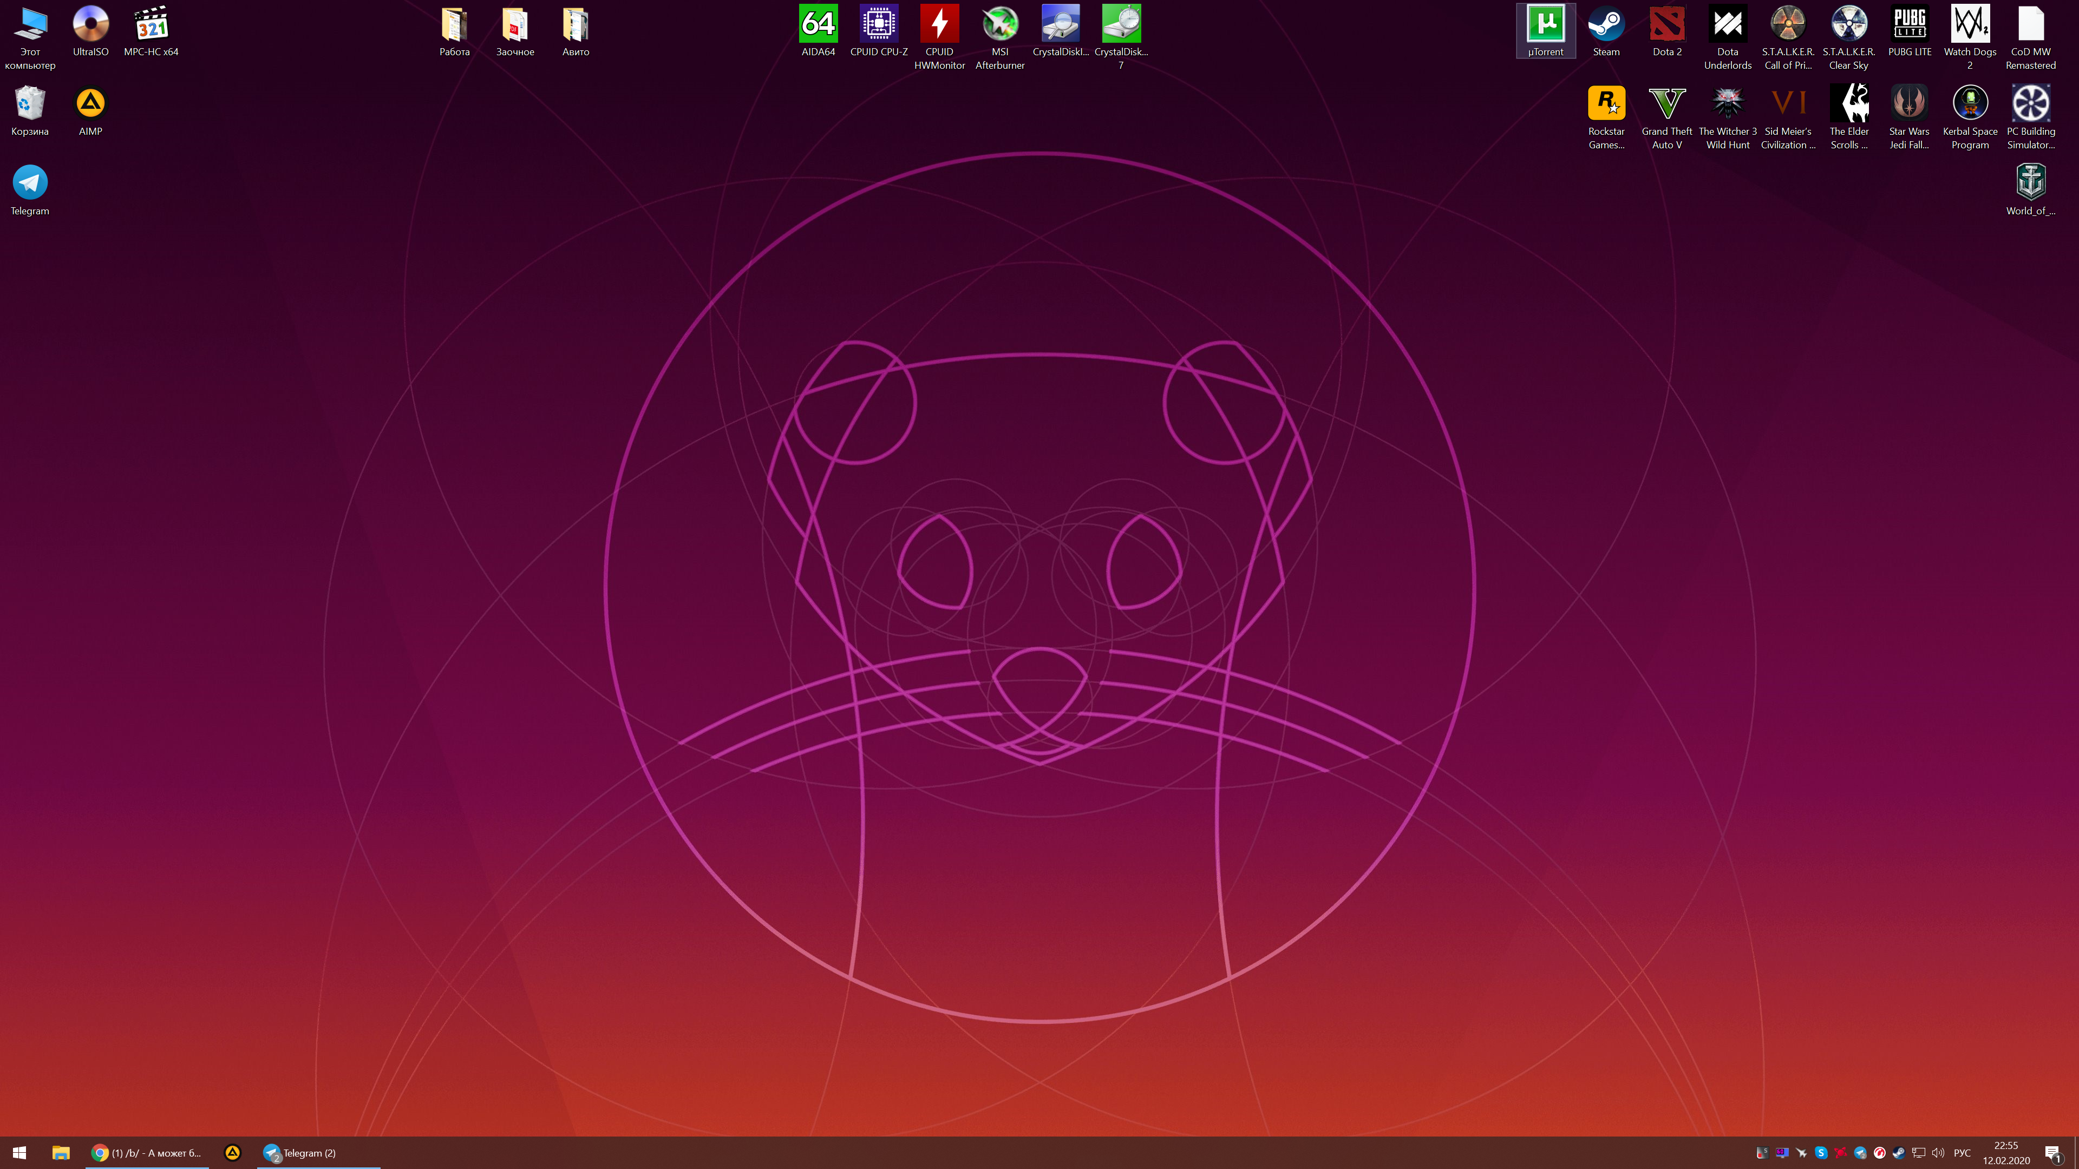
Task: Open Telegram from the system tray
Action: pyautogui.click(x=1860, y=1153)
